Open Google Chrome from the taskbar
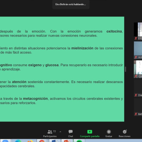This screenshot has width=142, height=142. 42,141
